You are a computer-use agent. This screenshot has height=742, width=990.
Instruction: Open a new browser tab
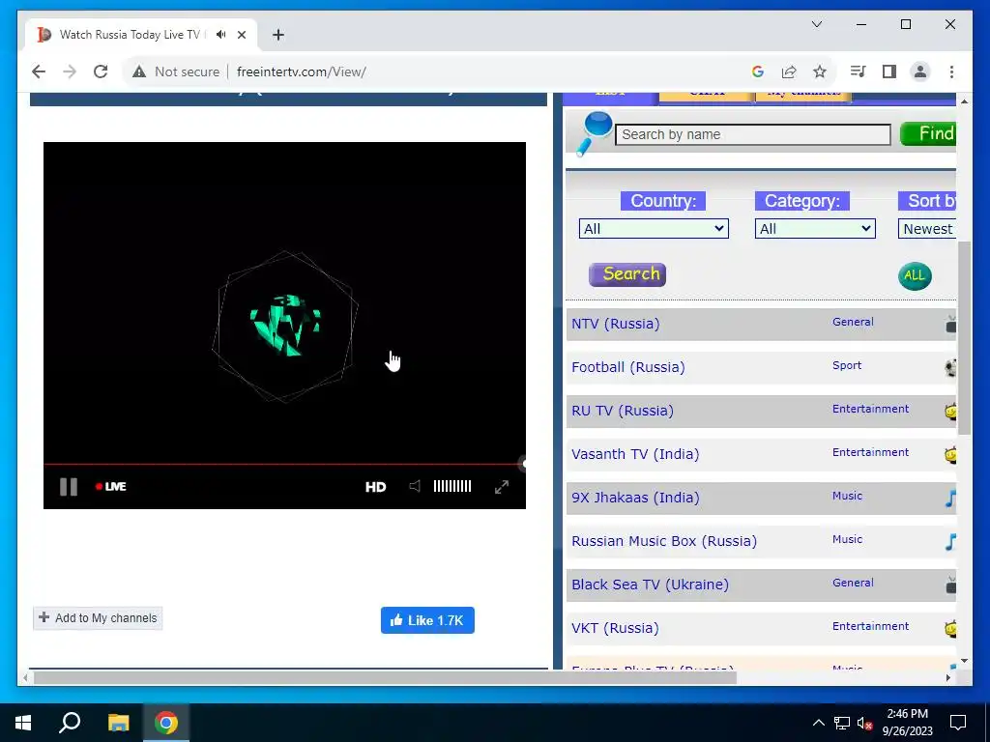pos(277,35)
